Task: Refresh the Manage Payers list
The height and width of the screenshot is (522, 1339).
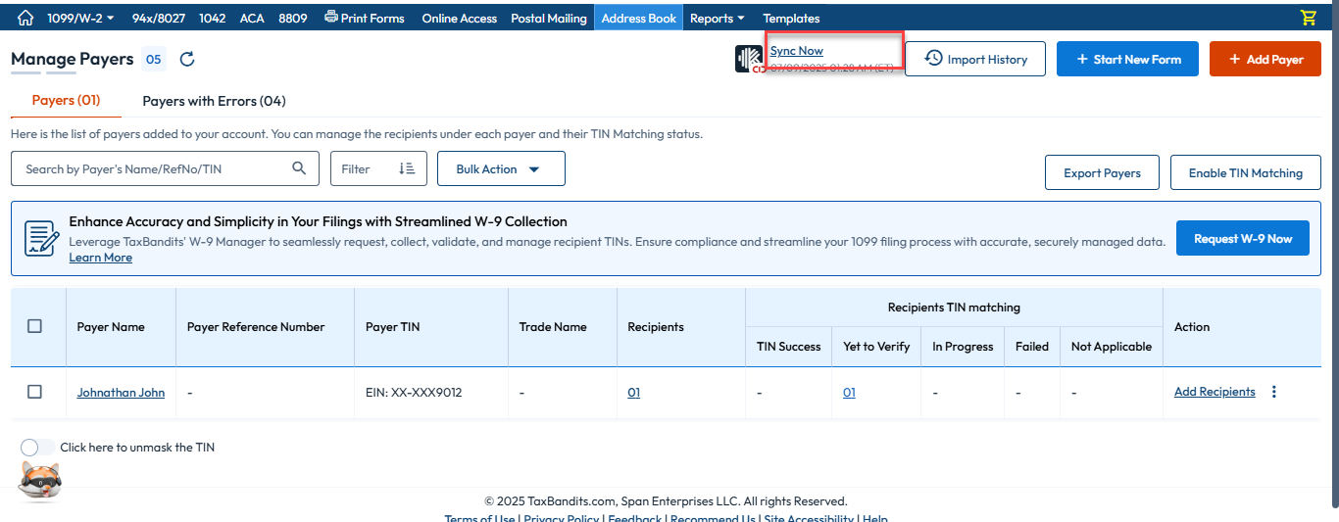Action: [x=187, y=60]
